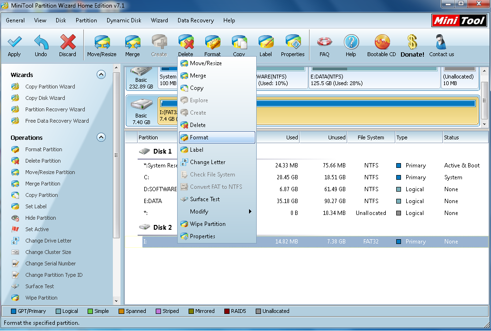Select Hide Partition in Operations panel

click(40, 218)
